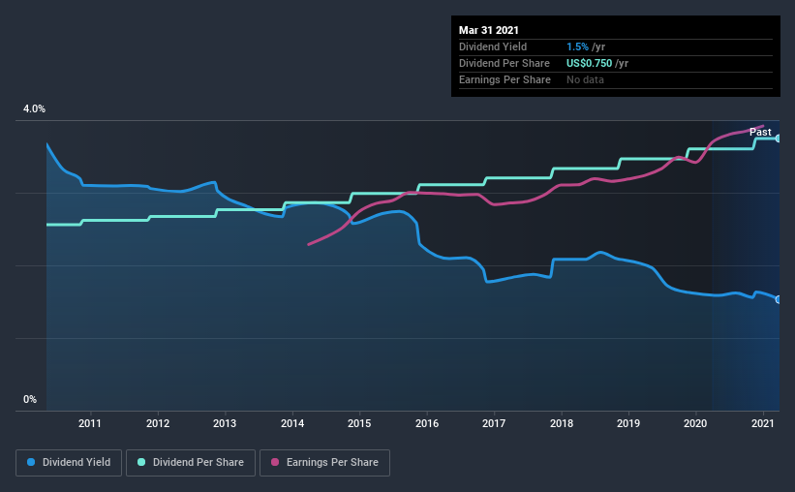Select the 2019 x-axis label
This screenshot has width=795, height=492.
click(x=628, y=423)
